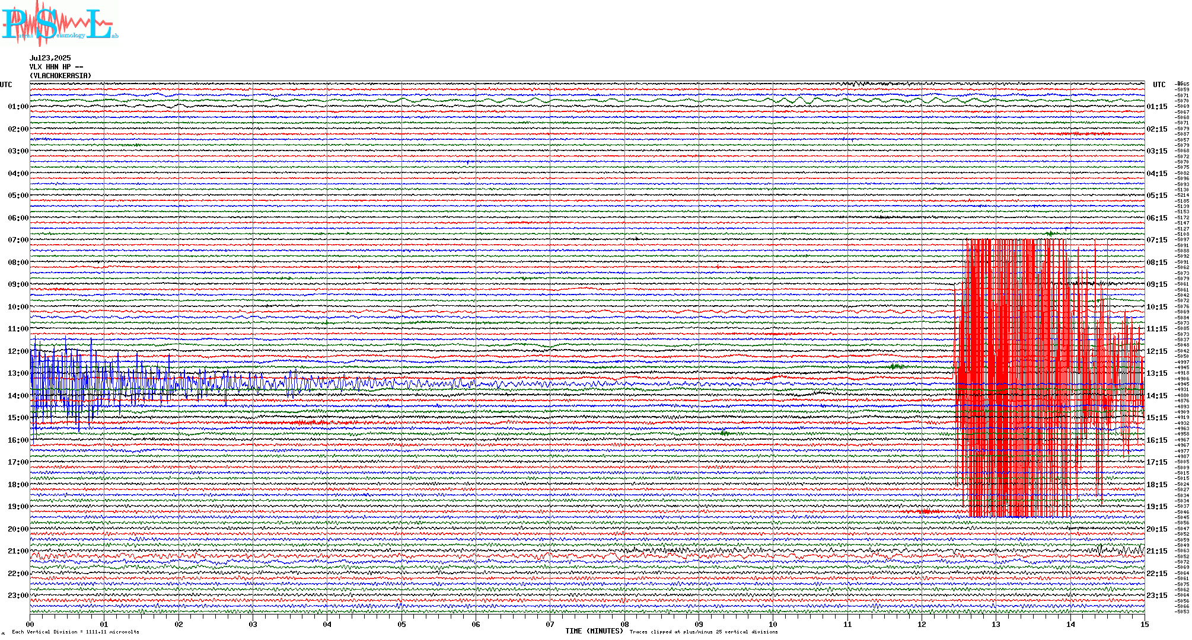Click the 11:00 hour label

pyautogui.click(x=18, y=329)
